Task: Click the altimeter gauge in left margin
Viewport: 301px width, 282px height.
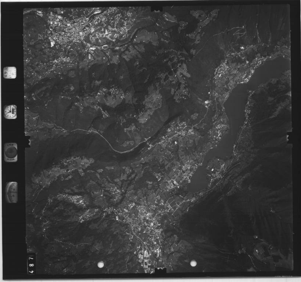Action: coord(11,192)
